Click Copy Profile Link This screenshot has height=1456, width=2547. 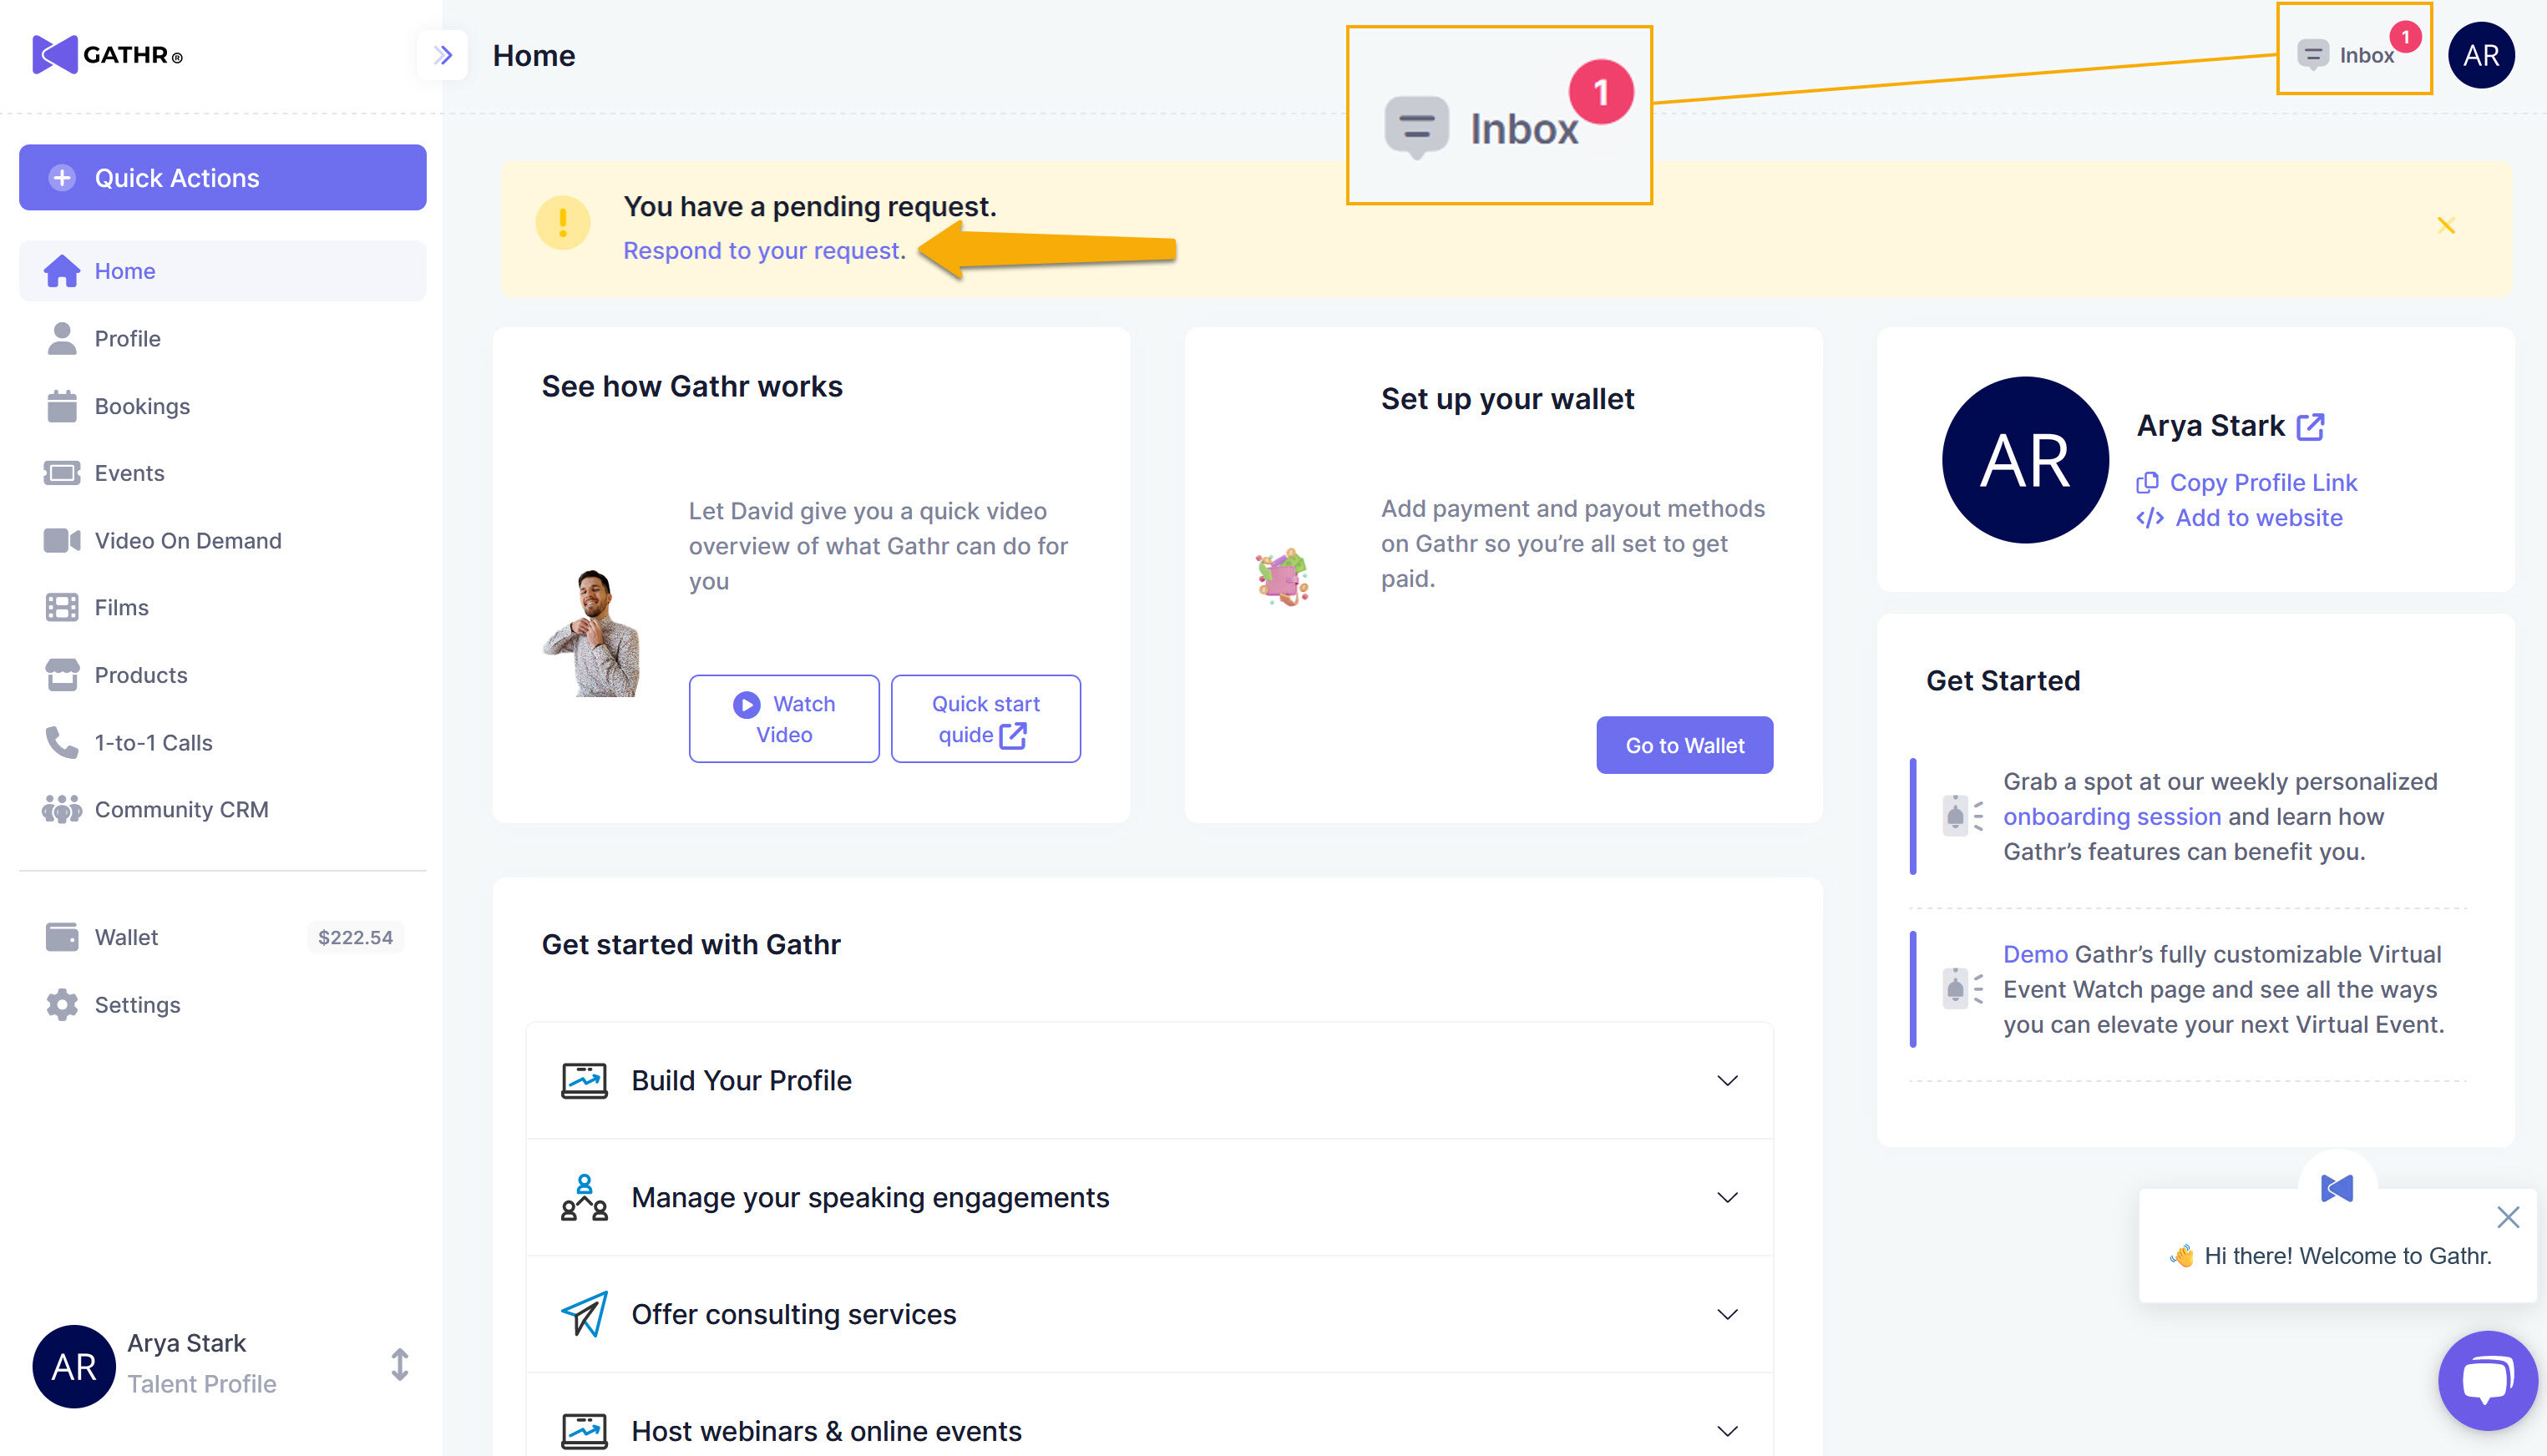2262,483
